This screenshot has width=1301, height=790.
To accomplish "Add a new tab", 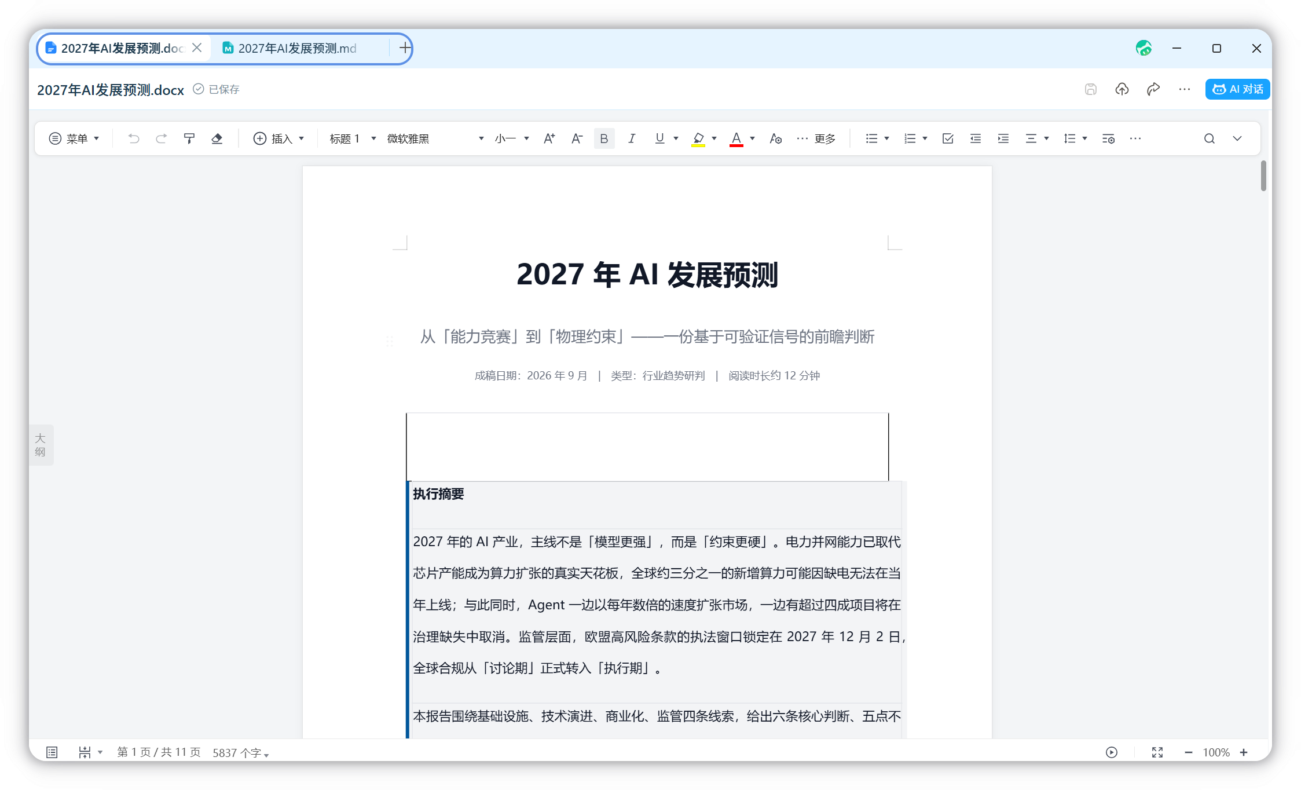I will [x=405, y=48].
